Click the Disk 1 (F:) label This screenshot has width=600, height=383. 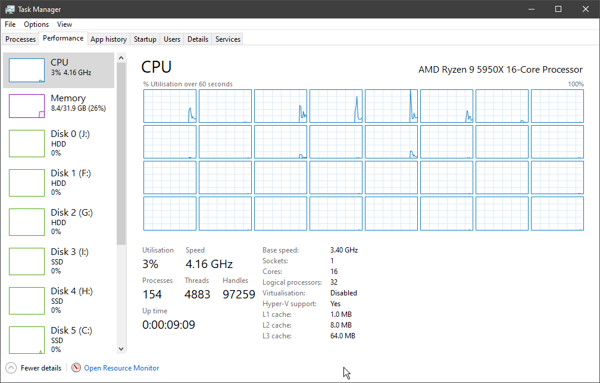(71, 173)
